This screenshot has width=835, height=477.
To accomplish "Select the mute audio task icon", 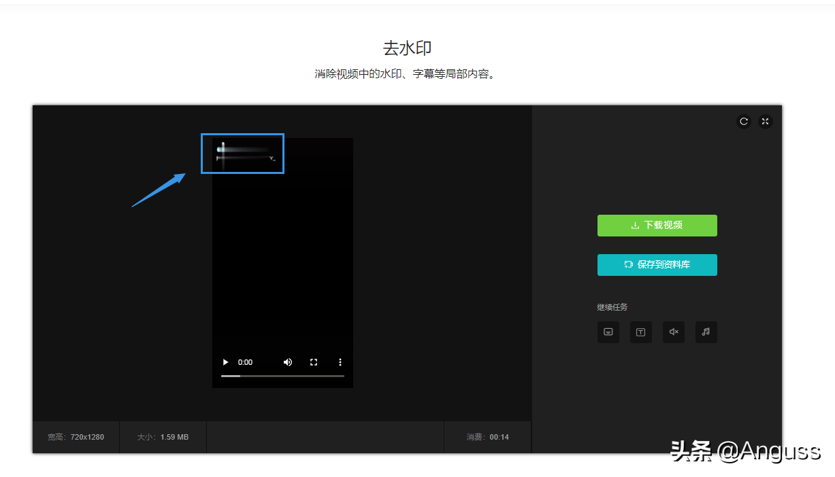I will tap(674, 332).
